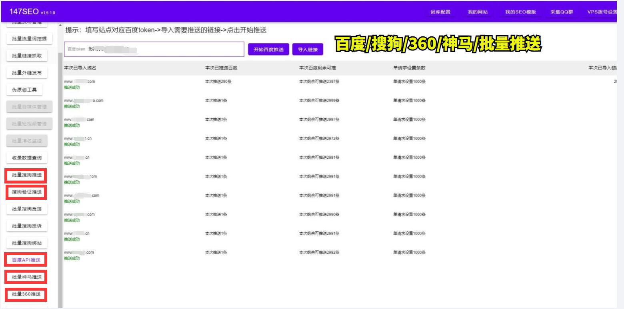Click the 开始百度推送 button
This screenshot has height=309, width=624.
268,50
